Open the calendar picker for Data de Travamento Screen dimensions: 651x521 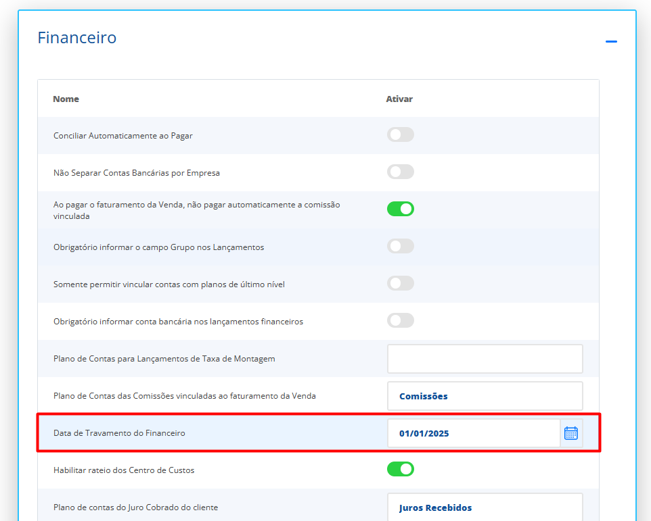click(570, 433)
